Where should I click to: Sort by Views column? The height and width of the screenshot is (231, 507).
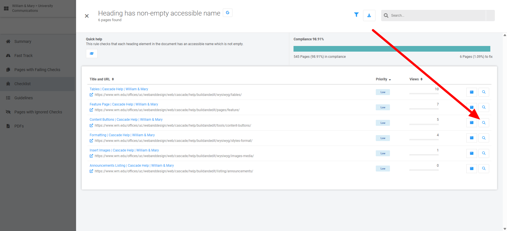(x=416, y=79)
